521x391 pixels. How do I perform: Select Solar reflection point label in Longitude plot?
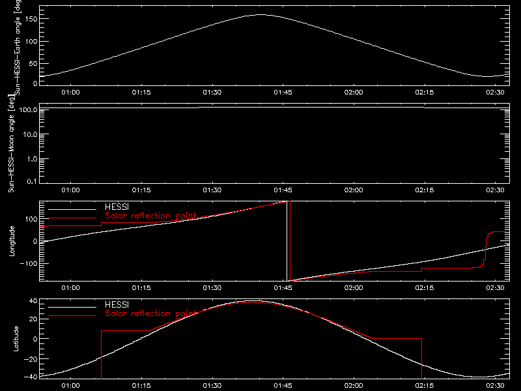click(150, 216)
